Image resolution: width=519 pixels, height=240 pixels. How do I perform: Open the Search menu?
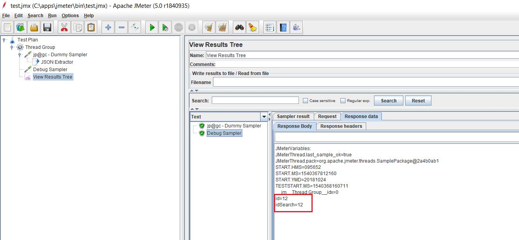pyautogui.click(x=36, y=16)
